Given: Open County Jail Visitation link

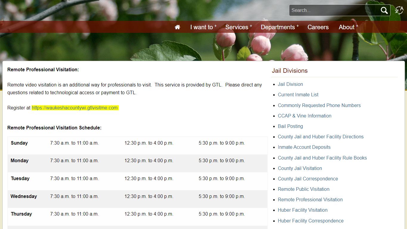Looking at the screenshot, I should pos(300,168).
